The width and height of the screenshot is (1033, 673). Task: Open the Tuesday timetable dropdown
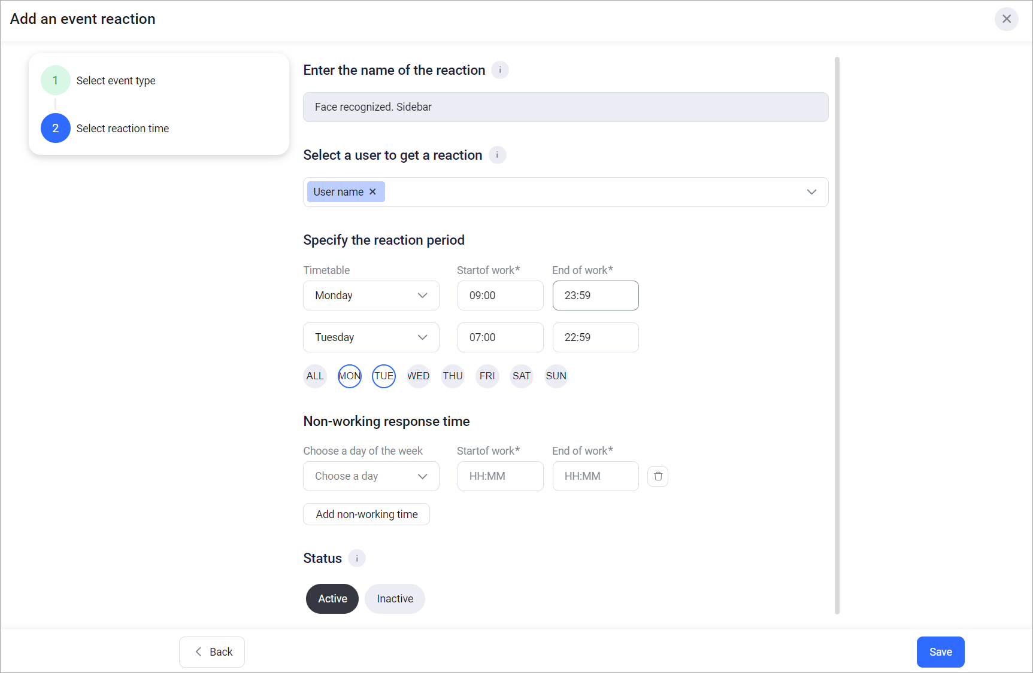371,337
